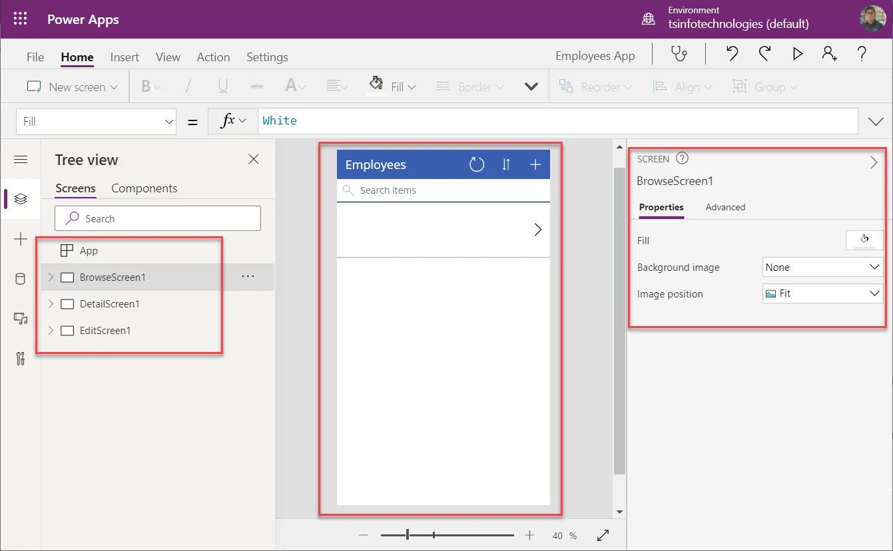The width and height of the screenshot is (893, 551).
Task: Click the Environment globe icon
Action: (648, 19)
